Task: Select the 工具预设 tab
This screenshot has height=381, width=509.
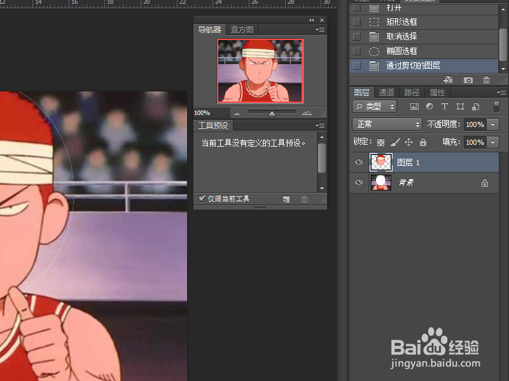Action: (213, 125)
